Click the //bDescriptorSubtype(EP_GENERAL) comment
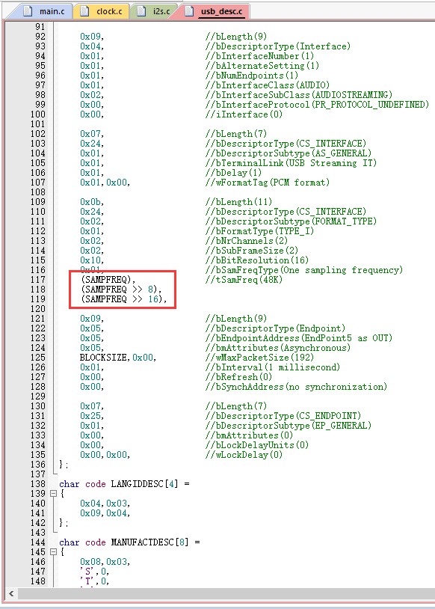The height and width of the screenshot is (609, 435). coord(288,425)
